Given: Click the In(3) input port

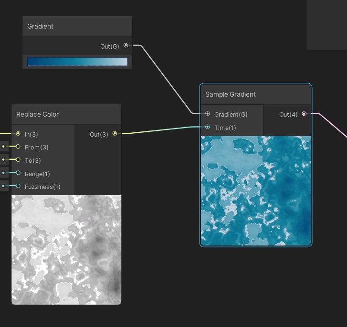Looking at the screenshot, I should tap(18, 134).
